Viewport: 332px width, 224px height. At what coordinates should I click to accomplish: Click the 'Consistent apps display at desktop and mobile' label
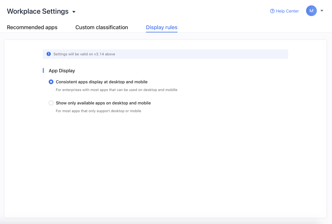click(x=101, y=82)
